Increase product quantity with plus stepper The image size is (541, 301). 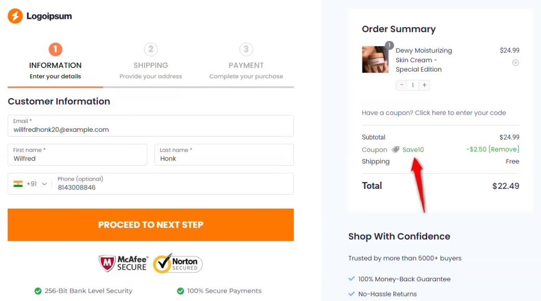point(424,85)
